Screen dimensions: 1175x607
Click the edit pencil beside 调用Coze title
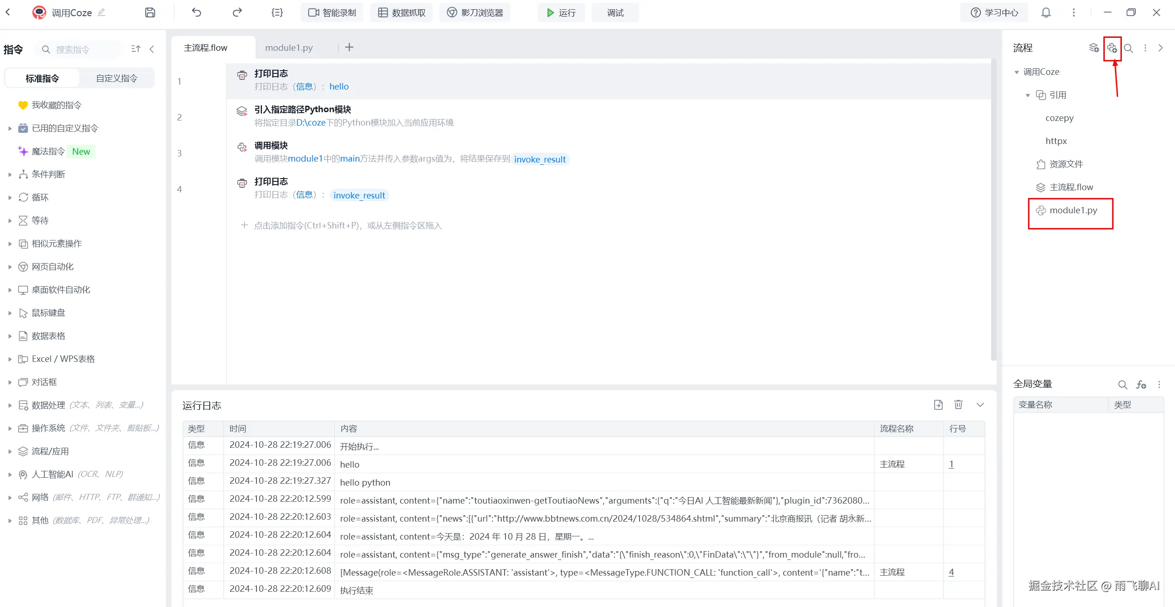pos(101,12)
